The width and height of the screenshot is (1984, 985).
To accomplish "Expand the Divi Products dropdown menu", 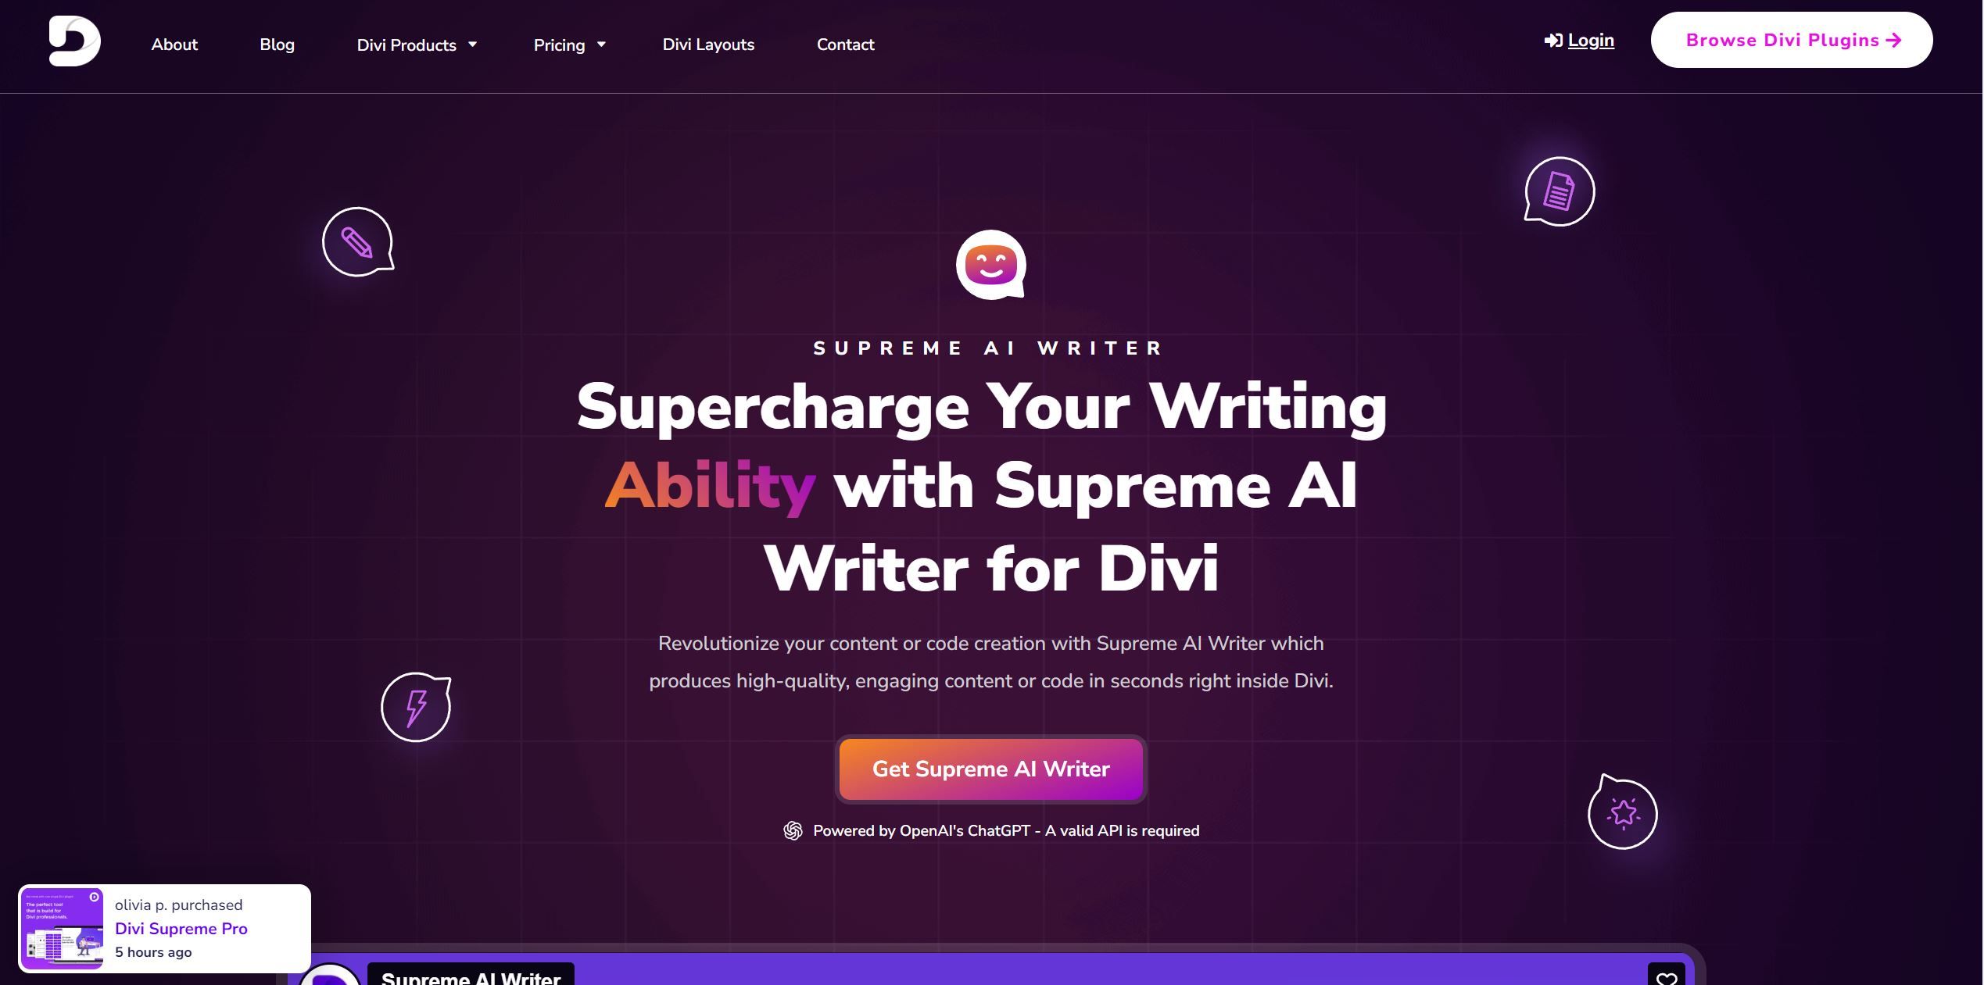I will 414,45.
